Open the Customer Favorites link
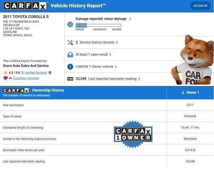 tap(26, 78)
